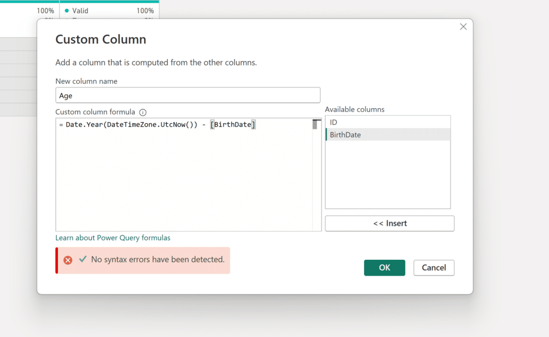This screenshot has width=549, height=337.
Task: Select ID in Available columns
Action: click(333, 122)
